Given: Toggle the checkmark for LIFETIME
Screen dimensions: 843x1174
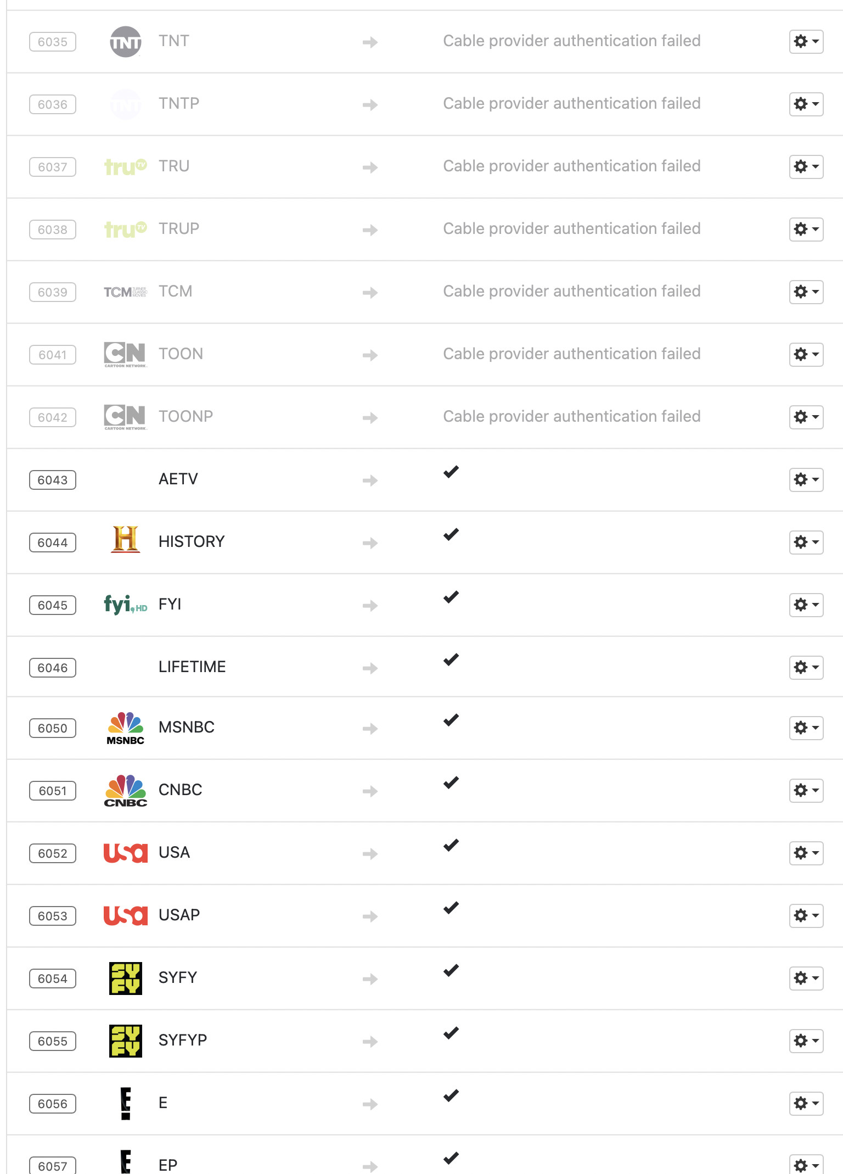Looking at the screenshot, I should tap(451, 659).
